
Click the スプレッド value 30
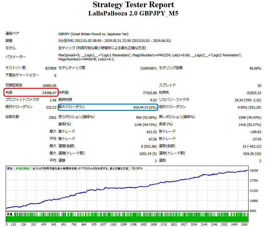pyautogui.click(x=259, y=86)
